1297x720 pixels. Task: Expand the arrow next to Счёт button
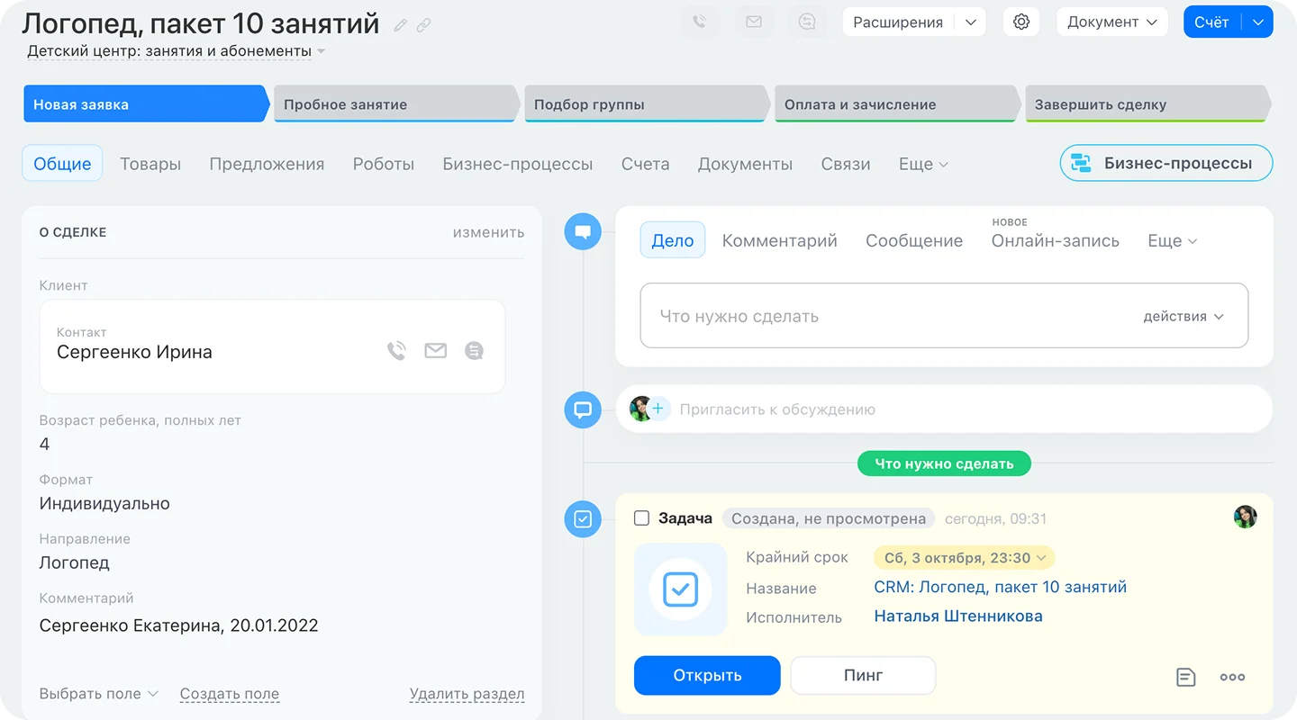tap(1258, 22)
